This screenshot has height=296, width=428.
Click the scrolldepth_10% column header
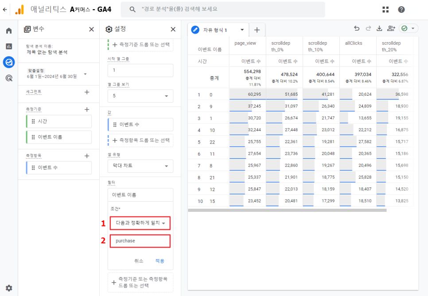pos(317,47)
